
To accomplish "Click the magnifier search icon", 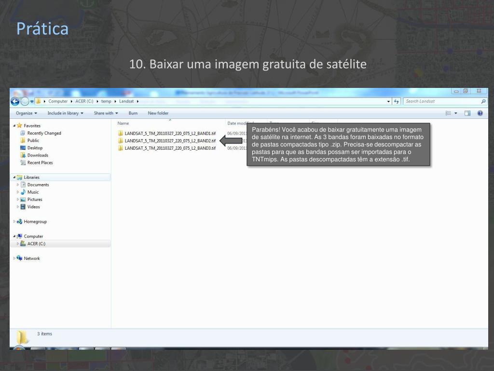I will point(483,101).
